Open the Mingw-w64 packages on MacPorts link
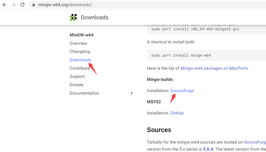The height and width of the screenshot is (152, 266). click(214, 68)
